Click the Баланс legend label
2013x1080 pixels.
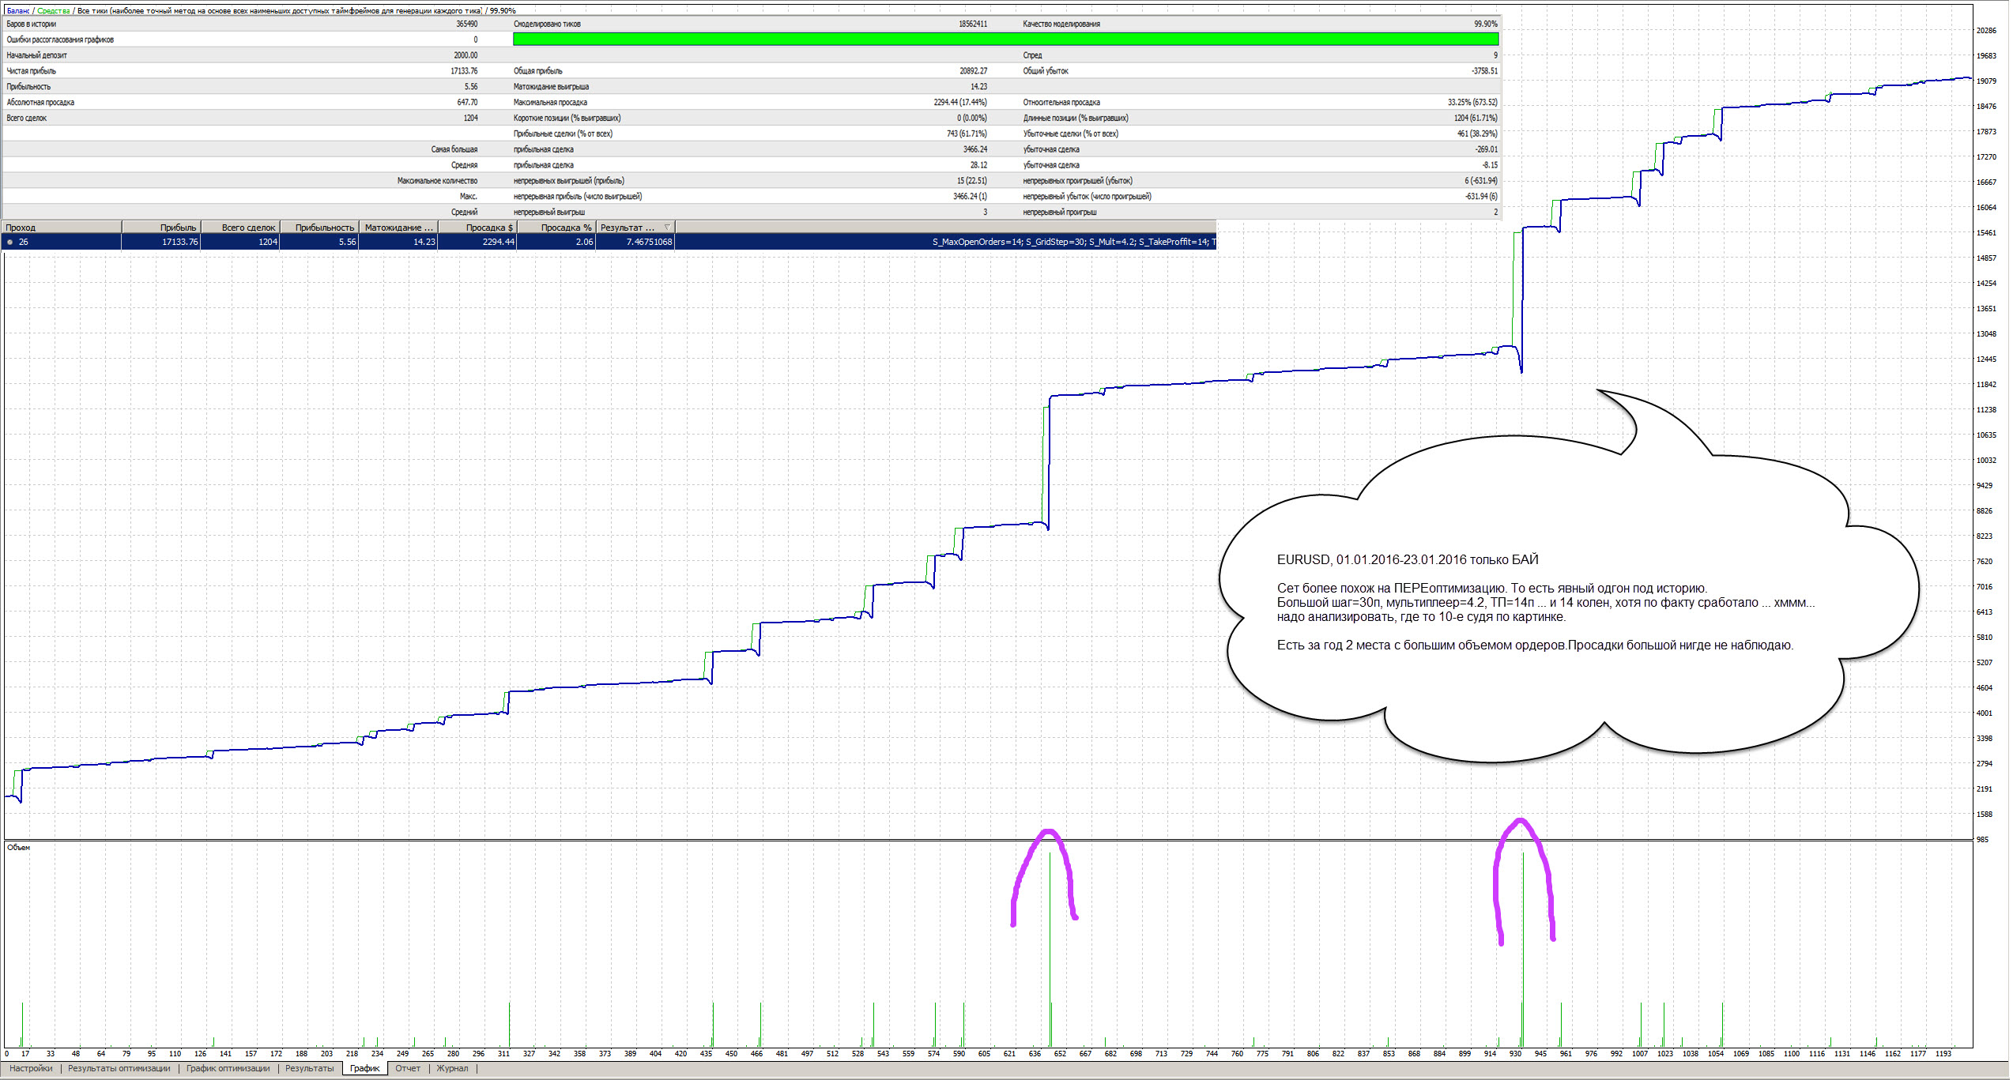click(x=17, y=11)
